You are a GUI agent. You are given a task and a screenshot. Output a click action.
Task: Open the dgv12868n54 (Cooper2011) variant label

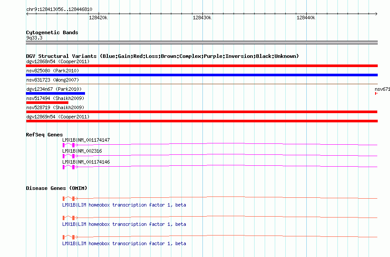point(58,61)
